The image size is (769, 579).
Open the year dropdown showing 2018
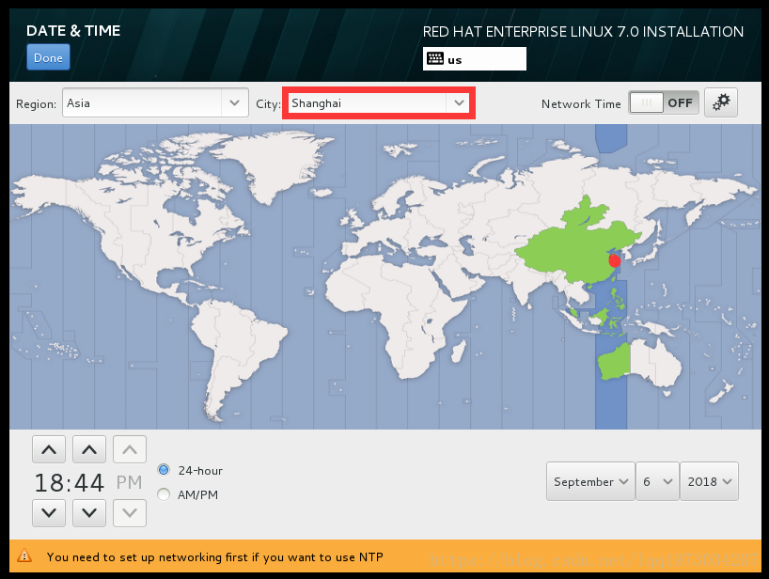709,481
